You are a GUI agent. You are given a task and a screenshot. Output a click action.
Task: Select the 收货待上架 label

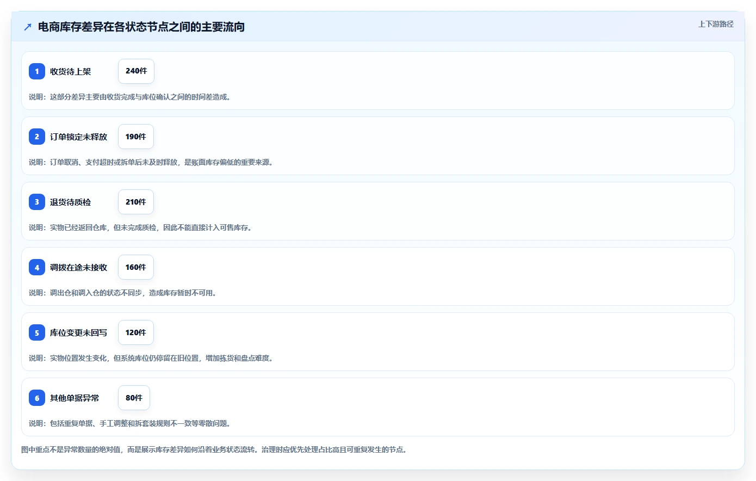71,71
